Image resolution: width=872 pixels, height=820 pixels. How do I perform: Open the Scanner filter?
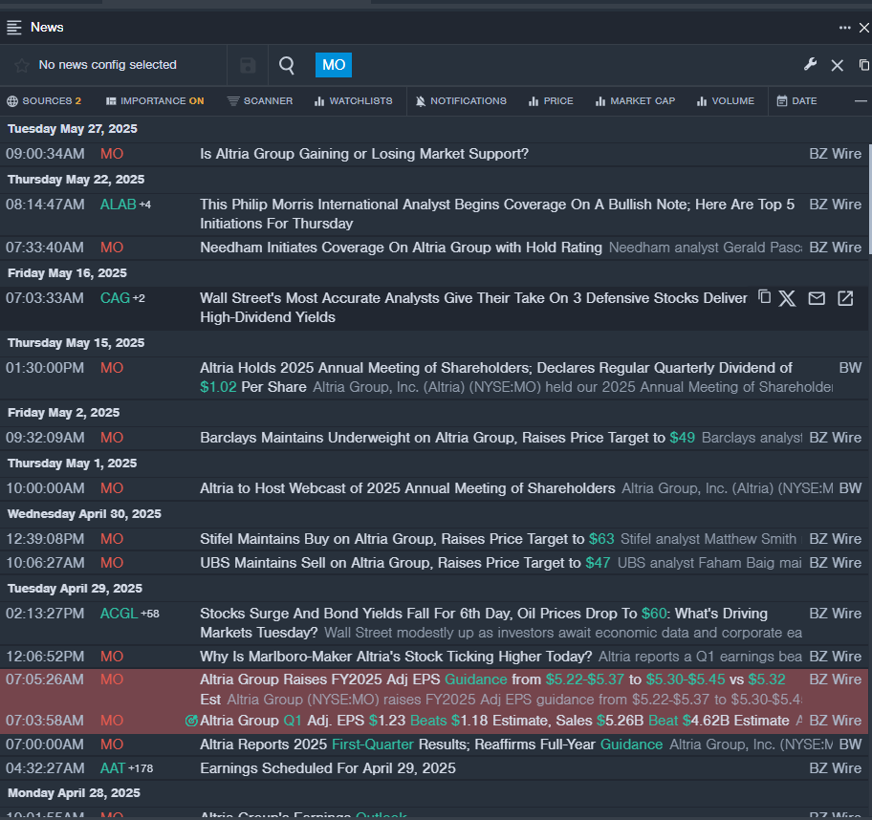pos(260,101)
